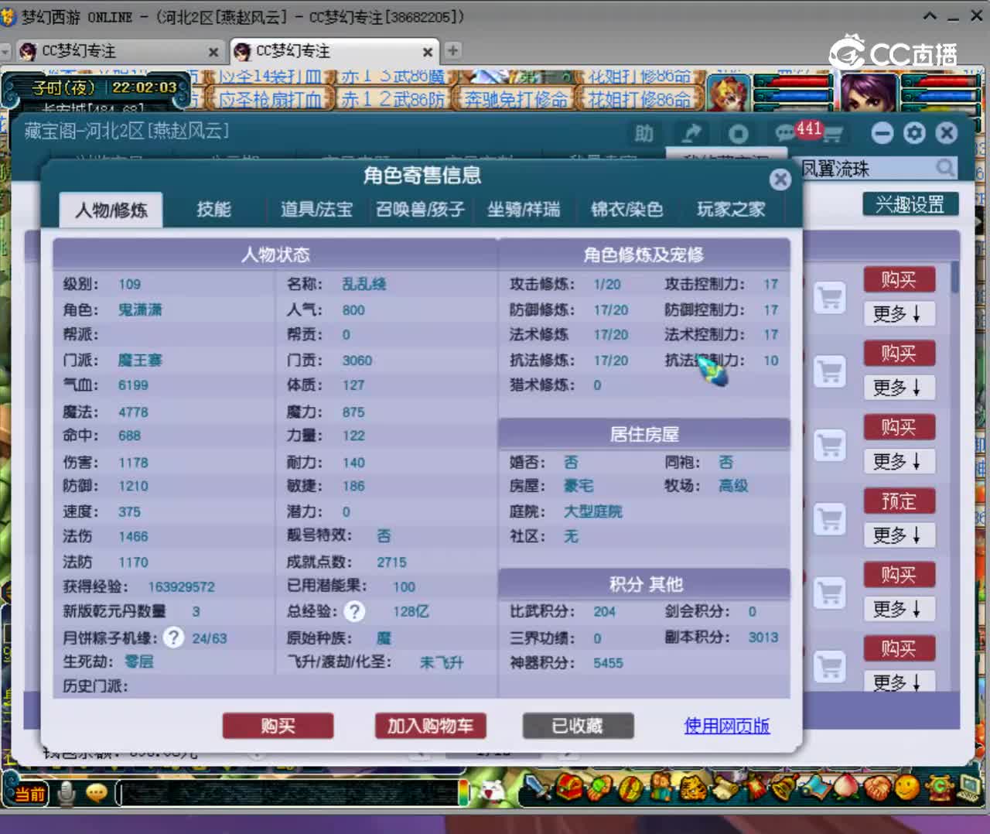Screen dimensions: 990x834
Task: Click the listing panel scrollbar
Action: click(x=955, y=279)
